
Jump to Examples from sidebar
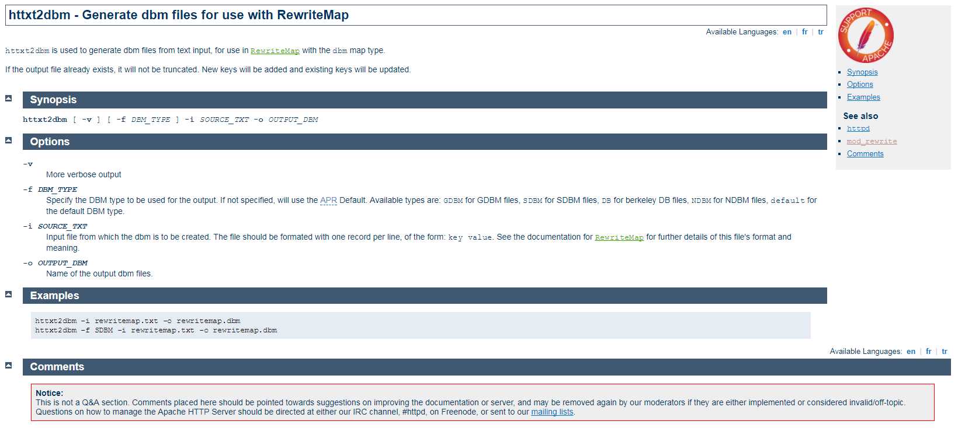pos(863,97)
